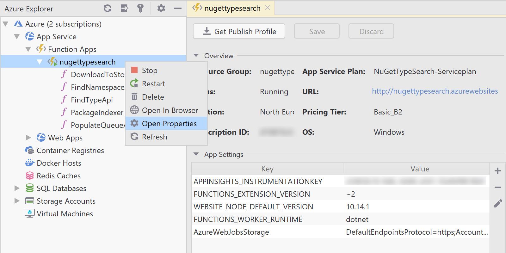Select the Virtual Machines tree item
Viewport: 506px width, 253px height.
pyautogui.click(x=65, y=213)
